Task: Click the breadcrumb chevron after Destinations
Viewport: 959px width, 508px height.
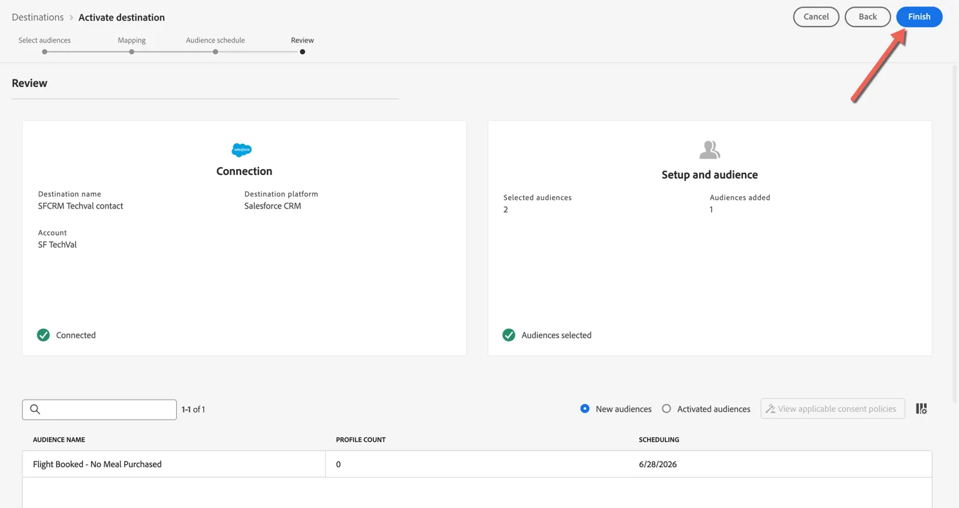Action: coord(72,17)
